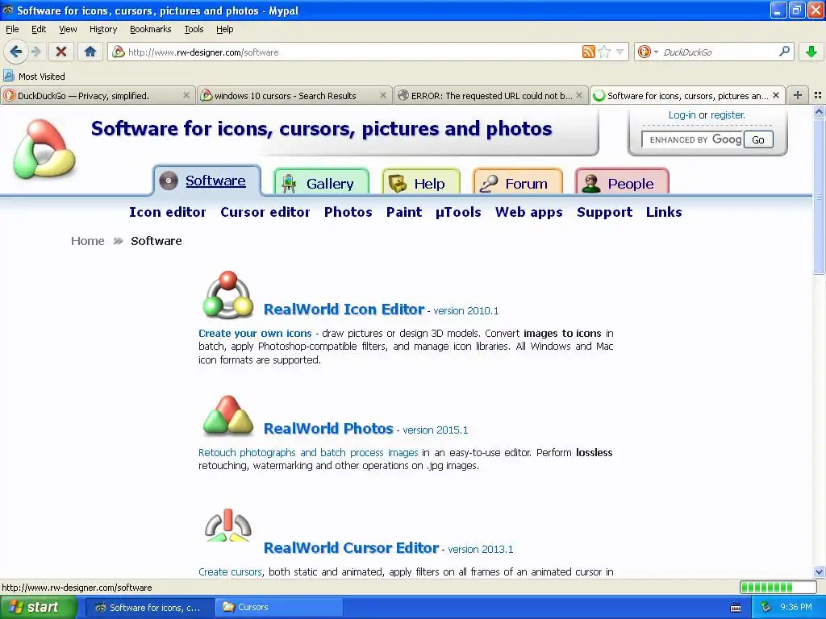Viewport: 826px width, 619px height.
Task: Open the address bar history dropdown arrow
Action: pyautogui.click(x=620, y=52)
